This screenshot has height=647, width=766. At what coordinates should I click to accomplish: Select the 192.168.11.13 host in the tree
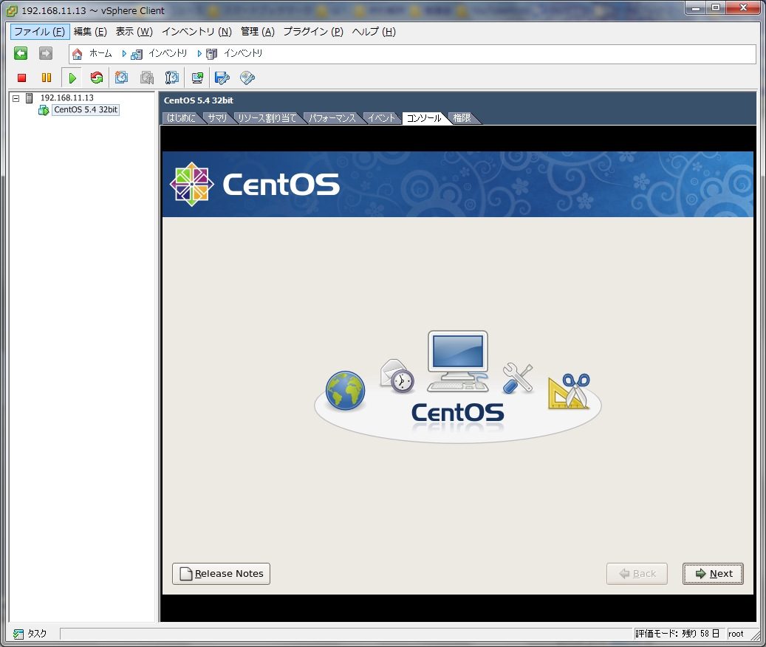point(67,98)
